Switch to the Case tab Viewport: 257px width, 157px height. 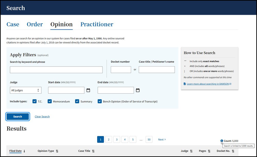13,24
